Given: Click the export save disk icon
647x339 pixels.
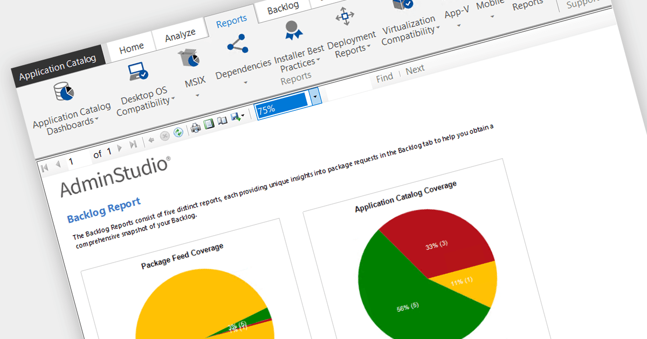Looking at the screenshot, I should (x=235, y=118).
